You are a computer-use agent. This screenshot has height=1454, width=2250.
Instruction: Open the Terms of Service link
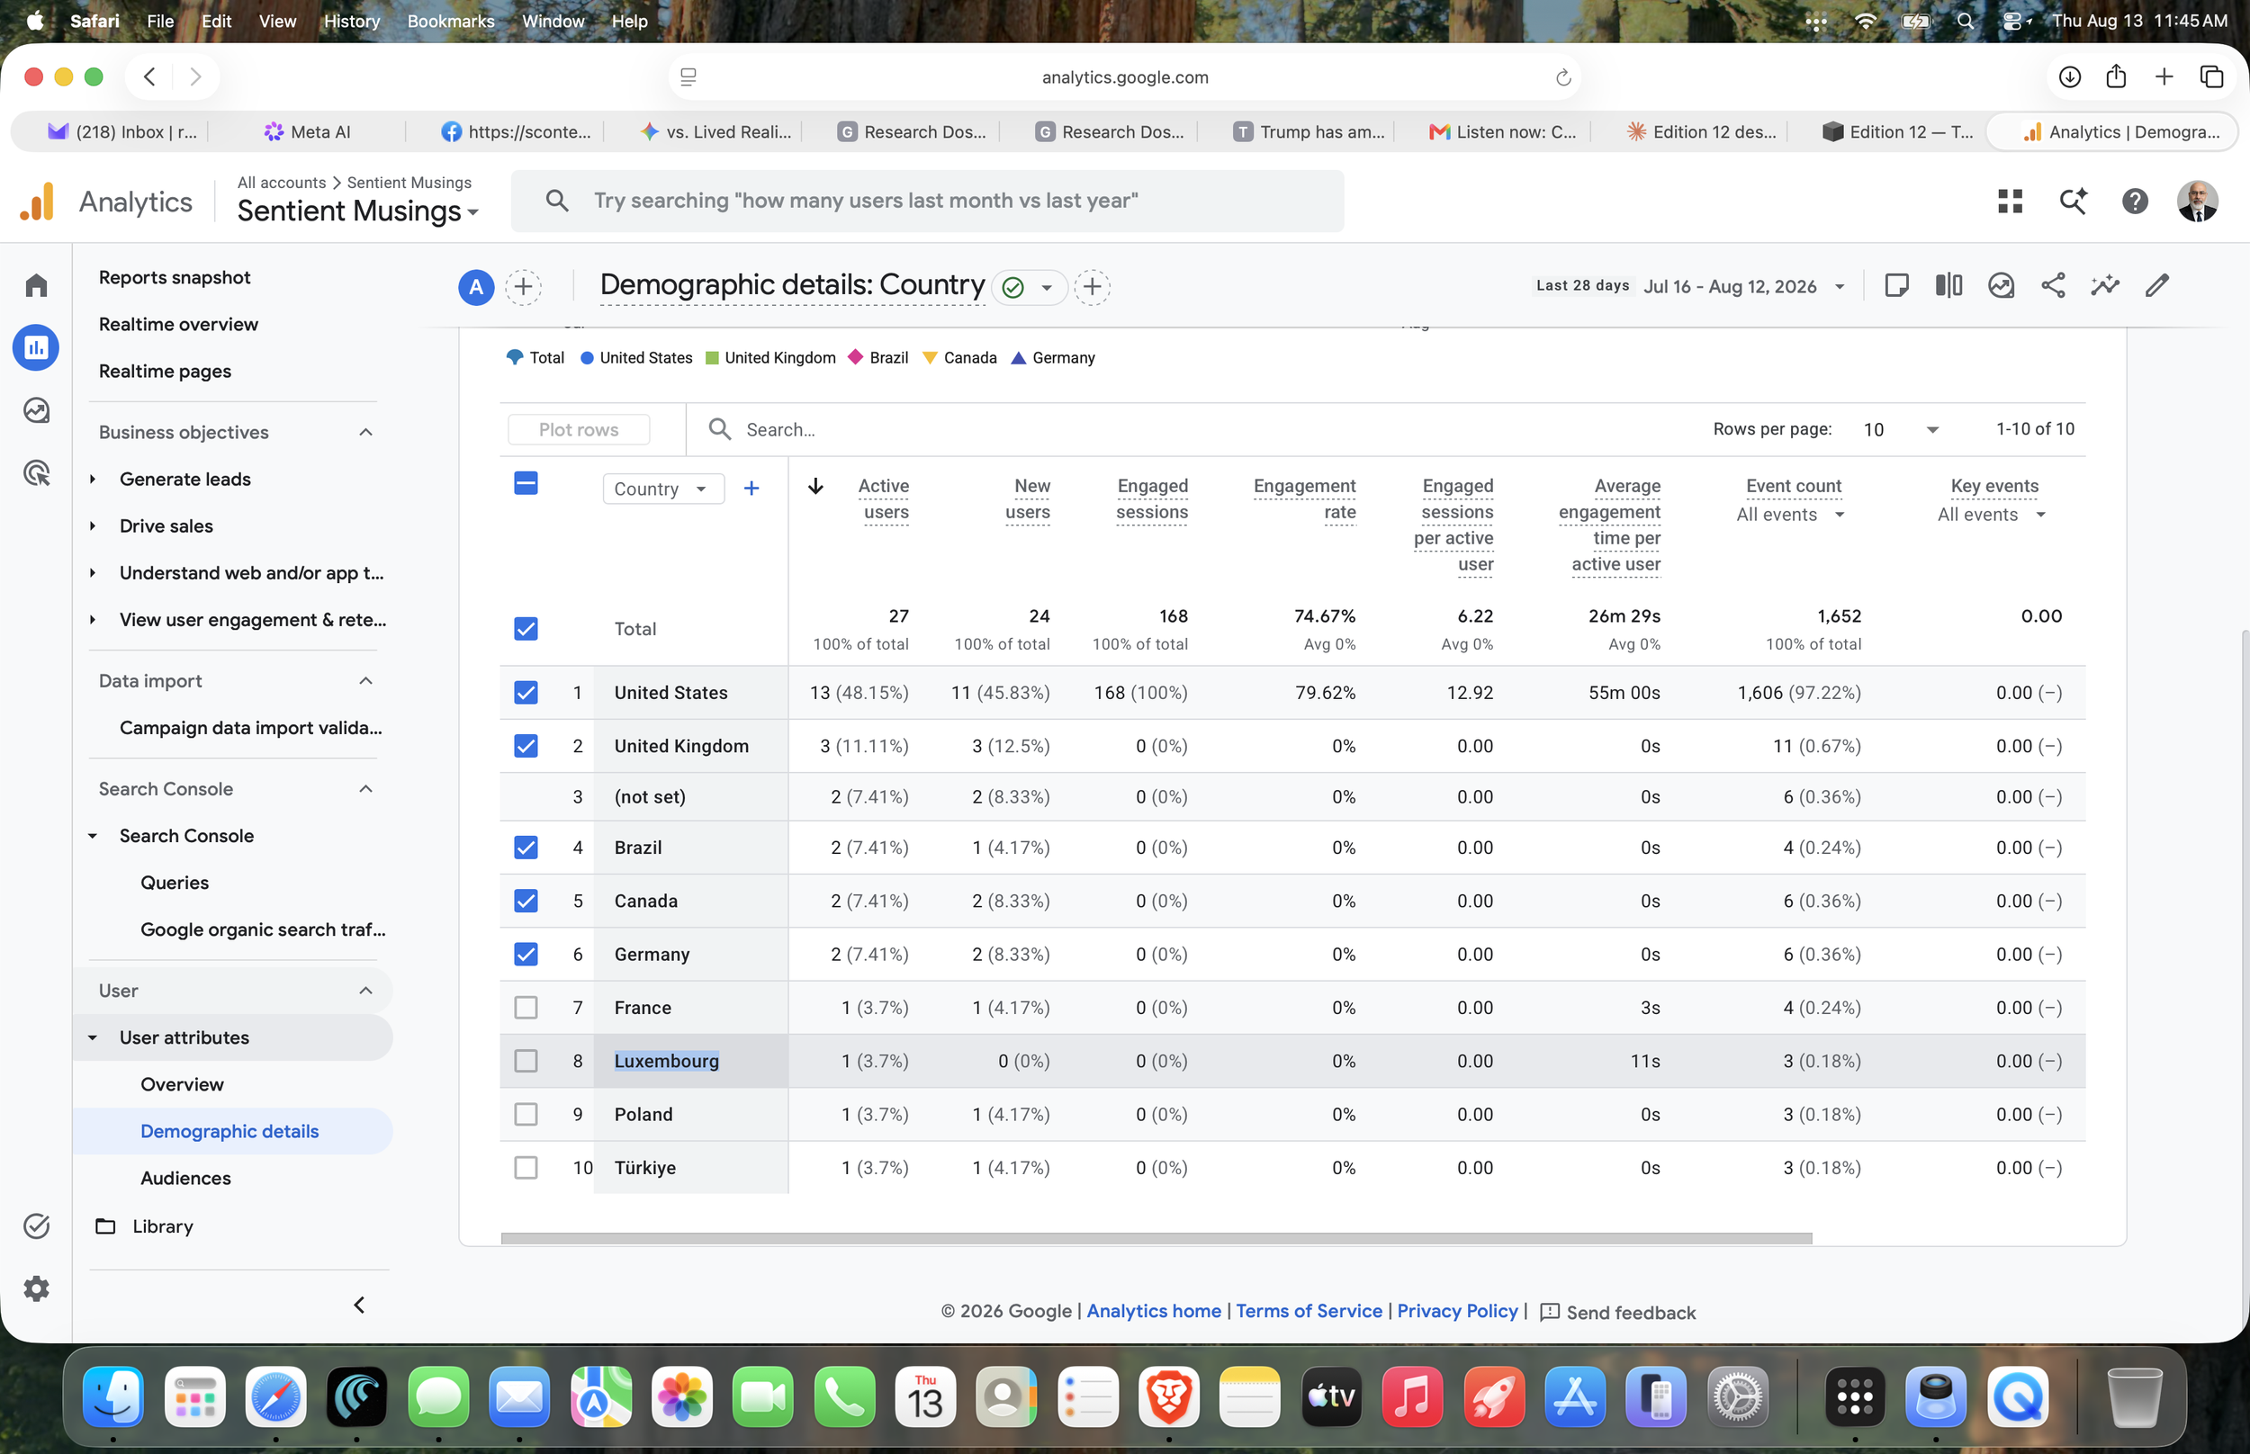1309,1310
